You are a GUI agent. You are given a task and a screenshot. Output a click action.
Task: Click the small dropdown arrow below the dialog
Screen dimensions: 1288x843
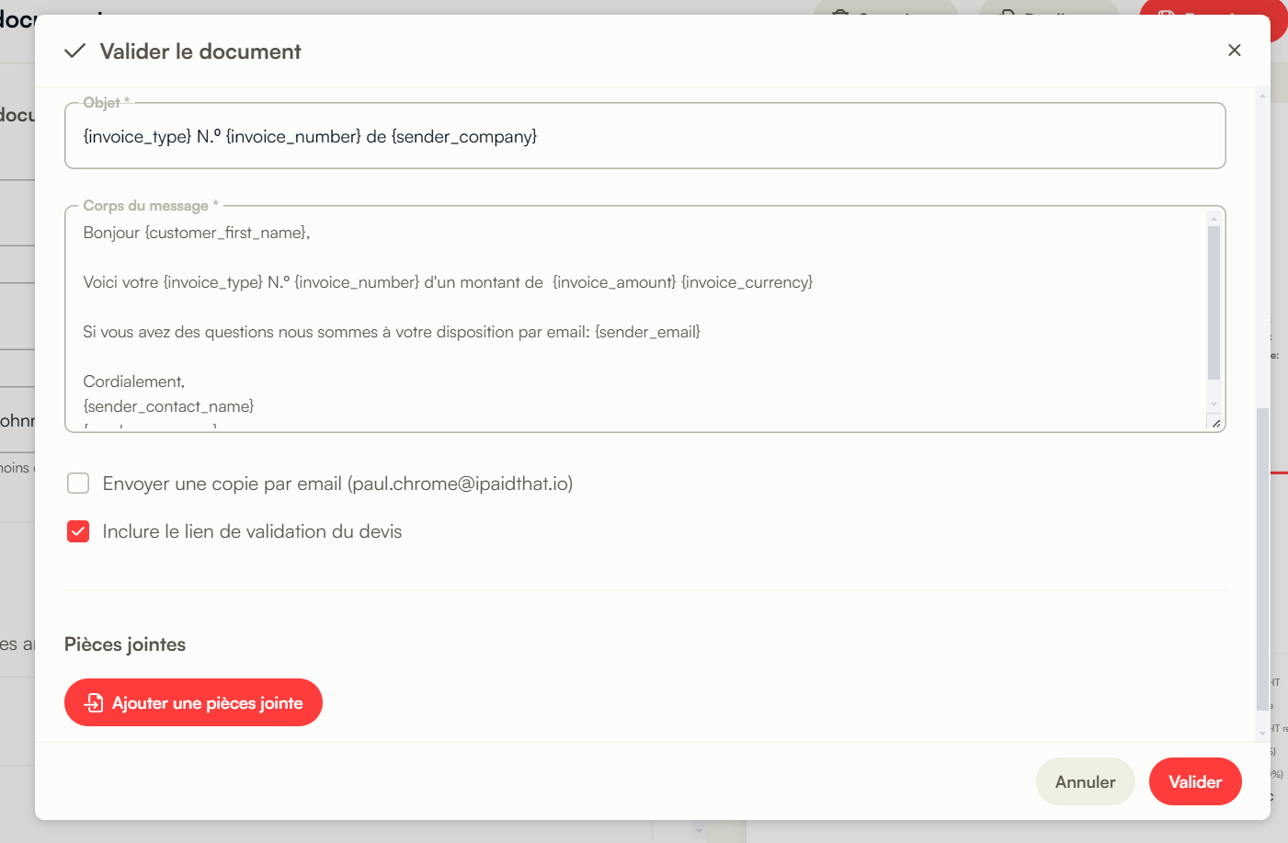point(699,831)
